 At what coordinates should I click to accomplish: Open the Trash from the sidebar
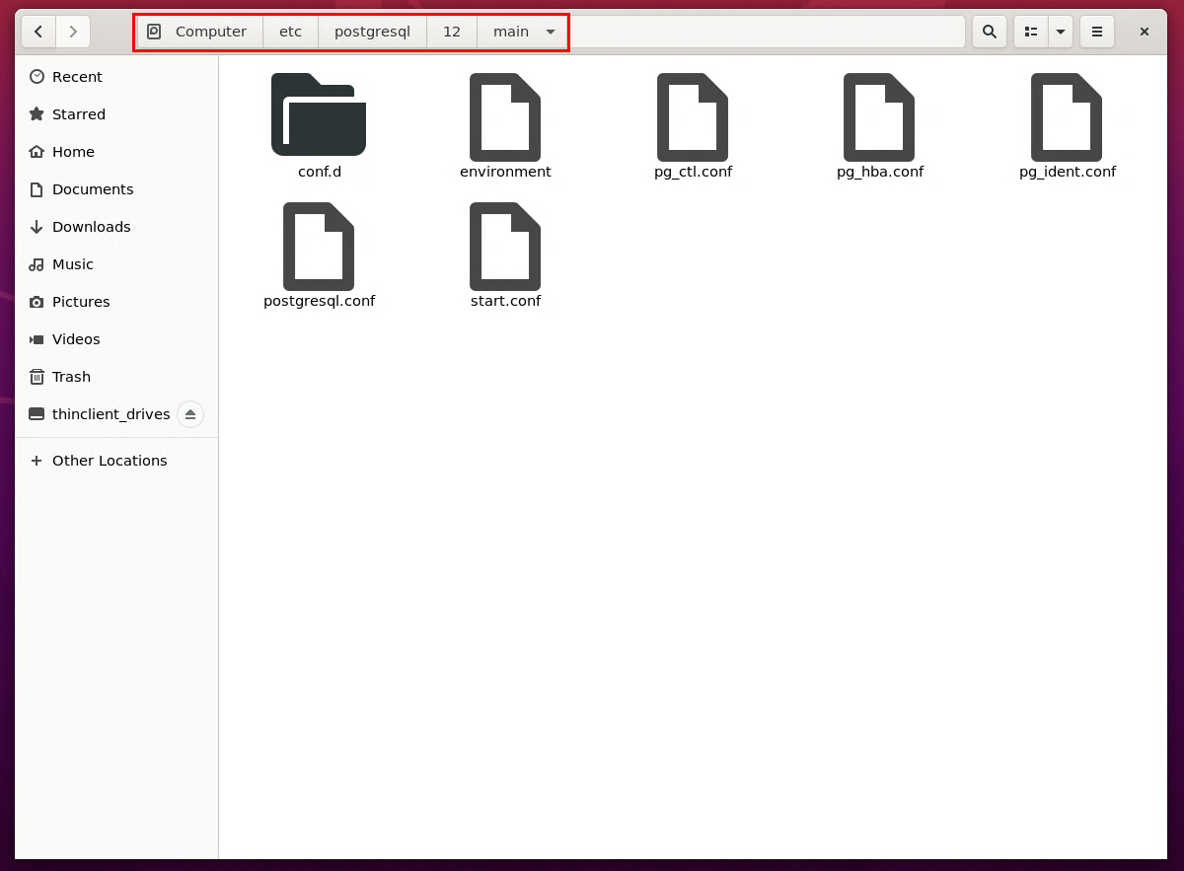click(x=72, y=376)
